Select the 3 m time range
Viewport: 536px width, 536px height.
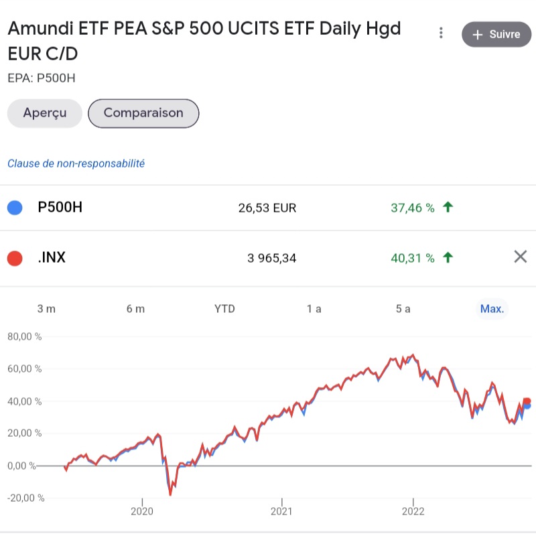46,309
